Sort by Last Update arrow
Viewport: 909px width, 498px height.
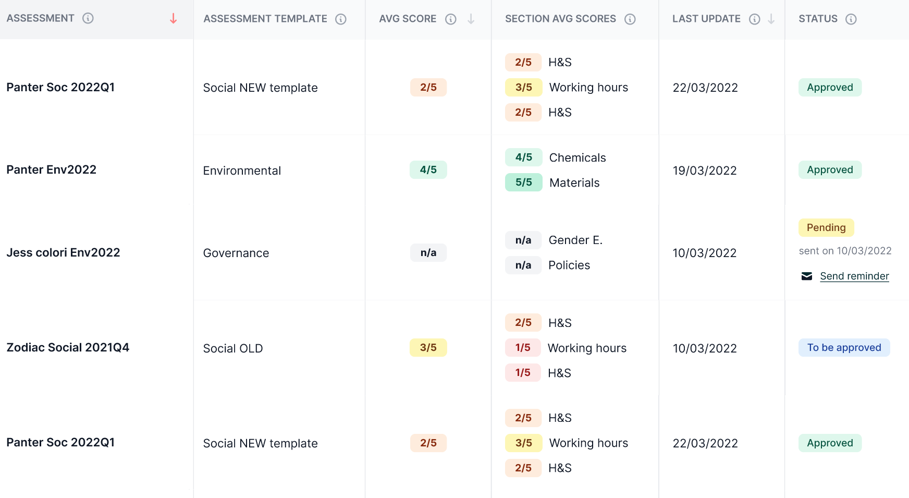771,19
